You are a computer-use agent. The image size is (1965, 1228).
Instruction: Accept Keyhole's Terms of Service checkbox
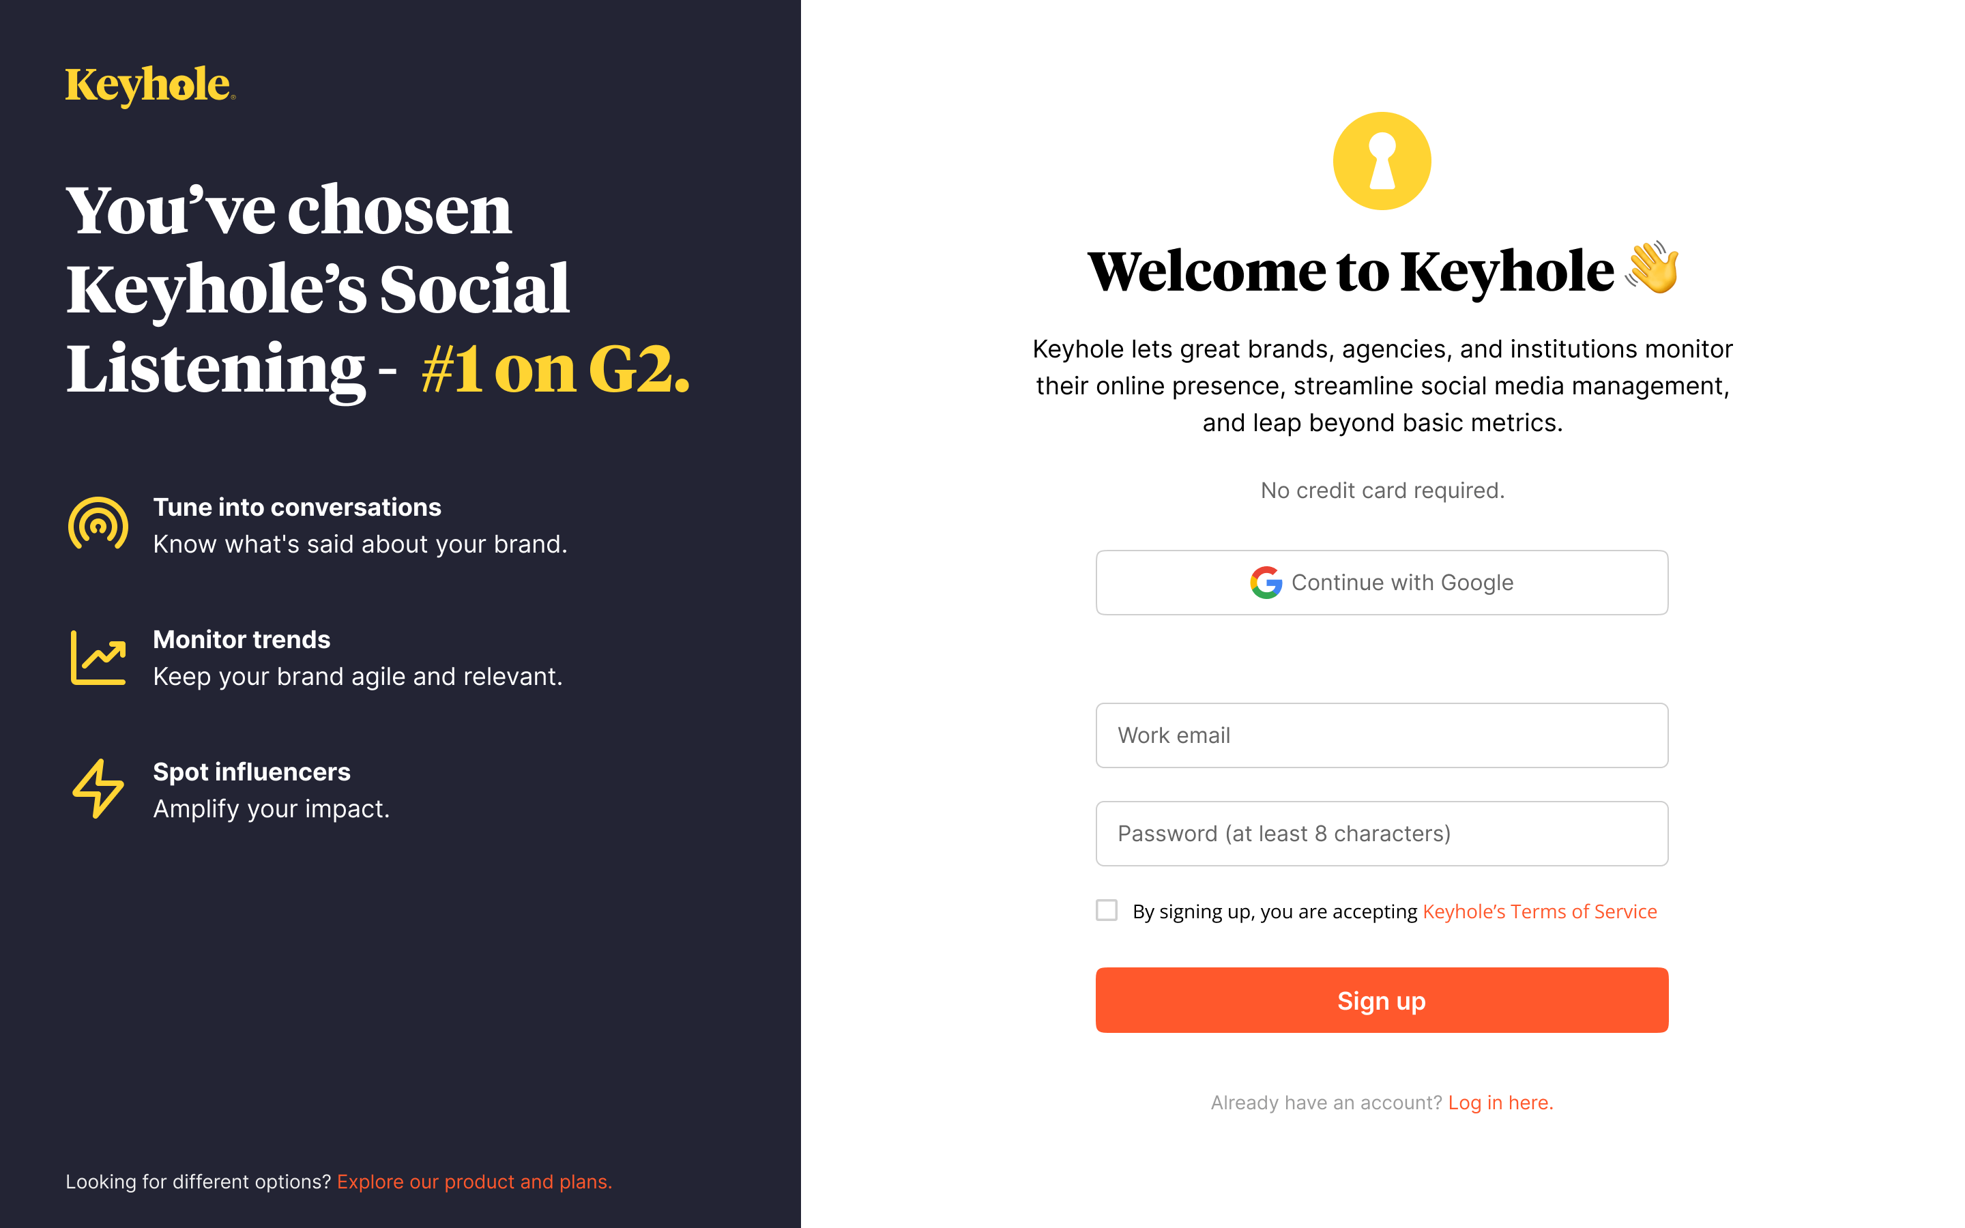(x=1106, y=911)
